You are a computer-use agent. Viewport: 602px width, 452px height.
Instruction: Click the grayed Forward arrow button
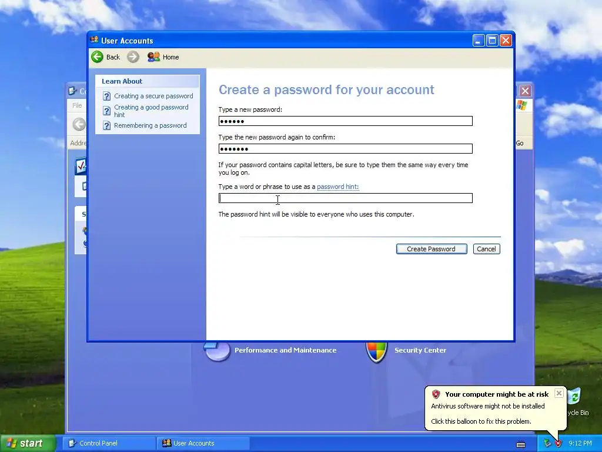[133, 57]
